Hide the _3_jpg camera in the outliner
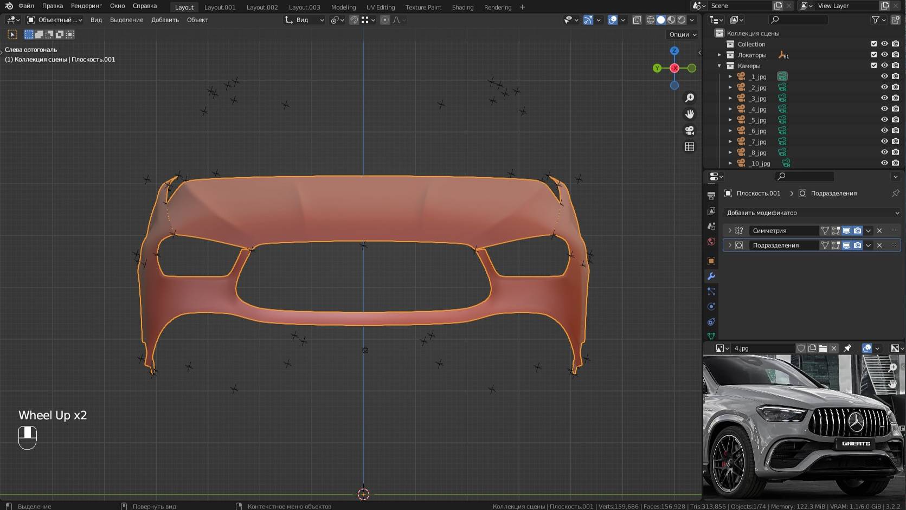 coord(884,98)
